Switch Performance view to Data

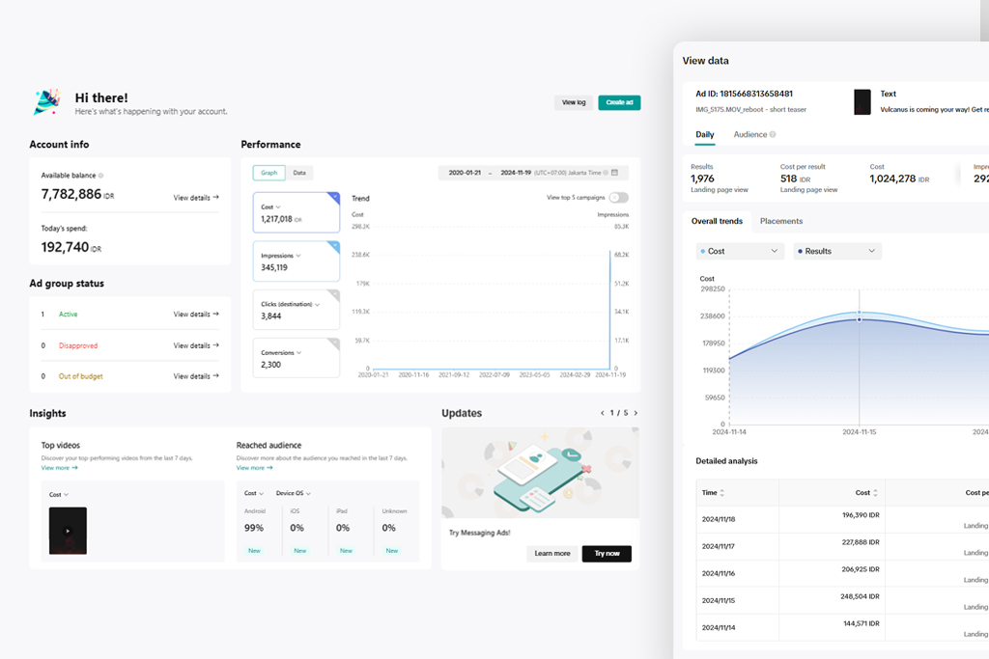pyautogui.click(x=299, y=173)
